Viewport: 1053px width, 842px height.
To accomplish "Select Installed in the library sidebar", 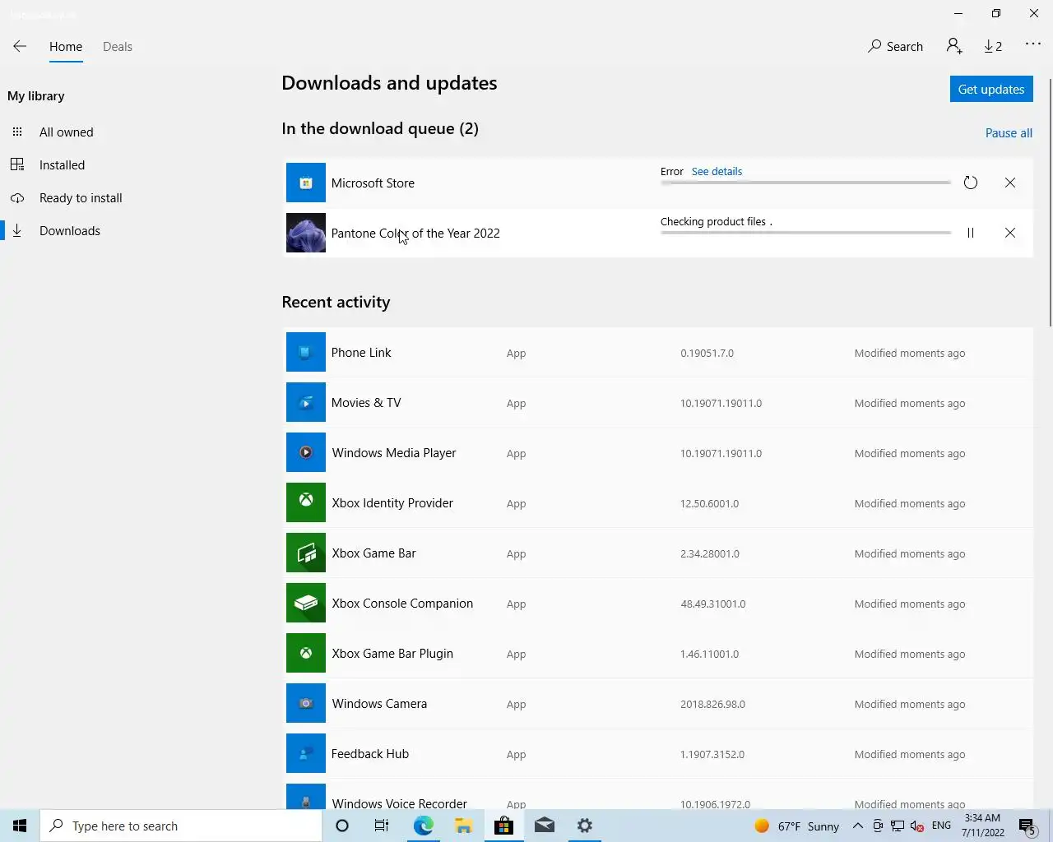I will point(62,165).
